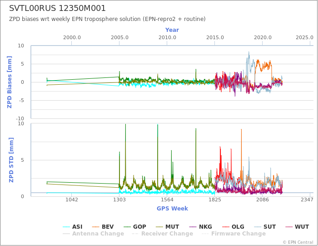
Task: Click the orange BEV legend line marker
Action: (x=95, y=227)
